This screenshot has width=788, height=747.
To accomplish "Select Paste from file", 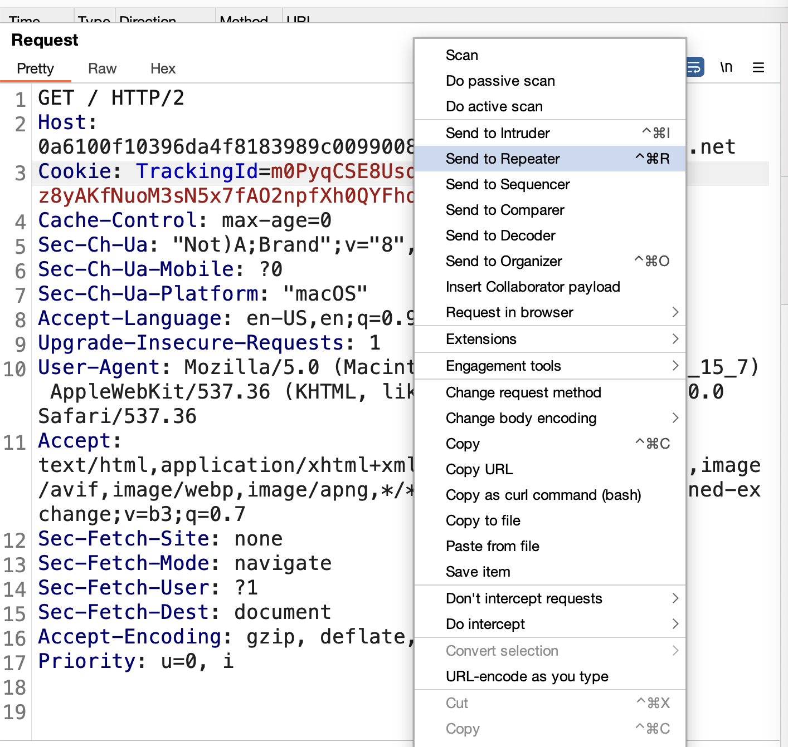I will point(550,546).
